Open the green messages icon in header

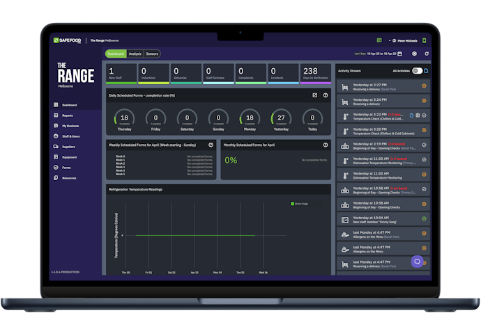point(379,40)
